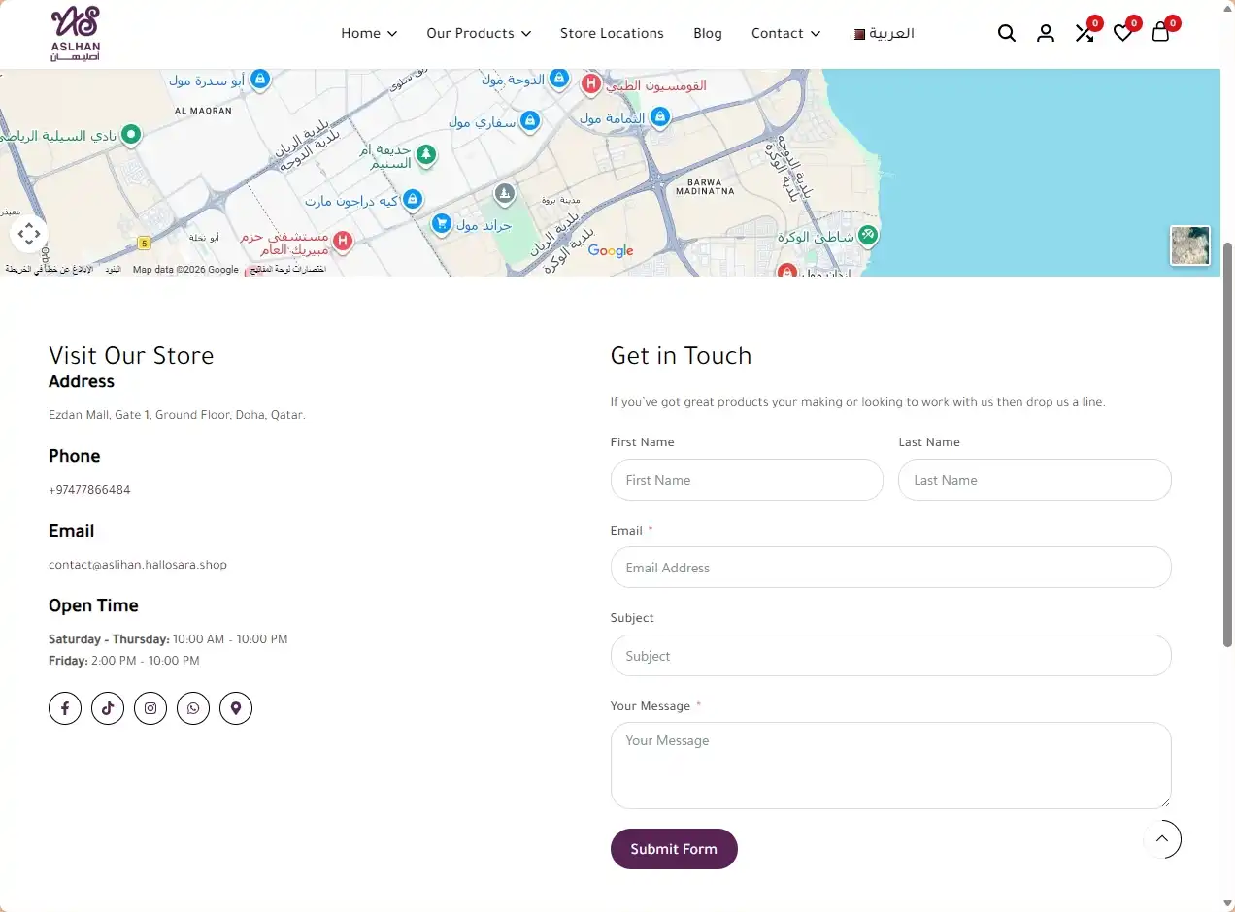Click the Al Wakra beach marker on map
The width and height of the screenshot is (1235, 912).
point(868,234)
